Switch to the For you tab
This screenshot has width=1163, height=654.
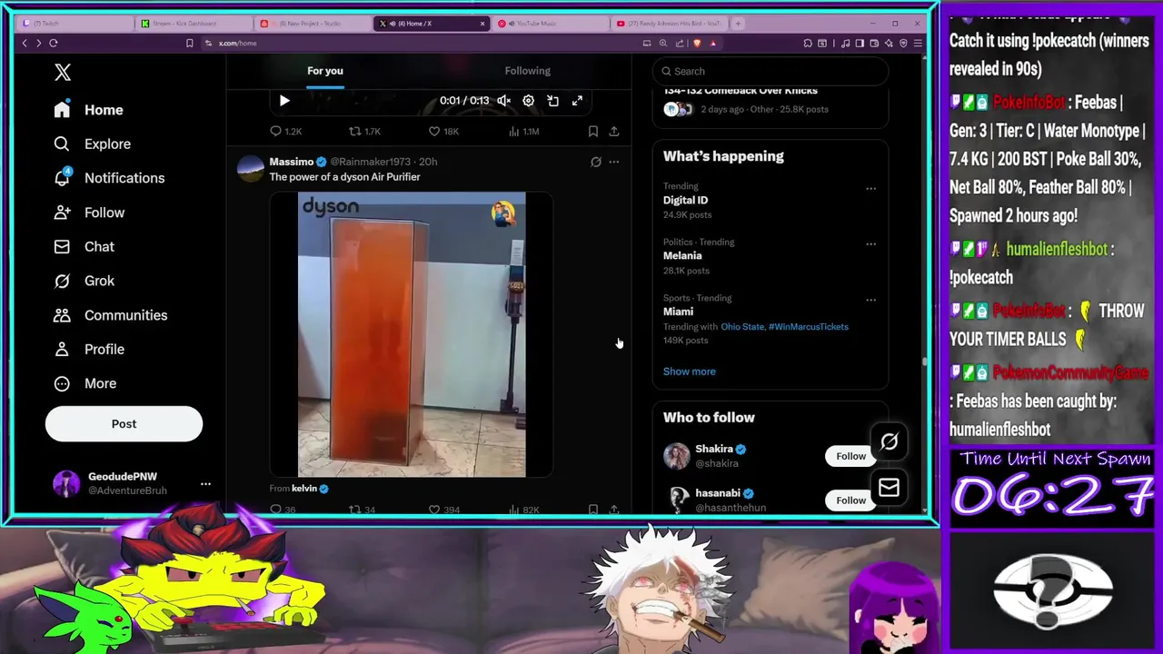(325, 71)
